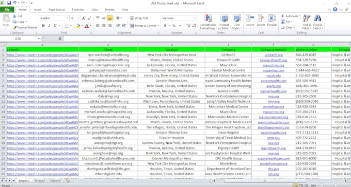Select column D header

(x=171, y=45)
